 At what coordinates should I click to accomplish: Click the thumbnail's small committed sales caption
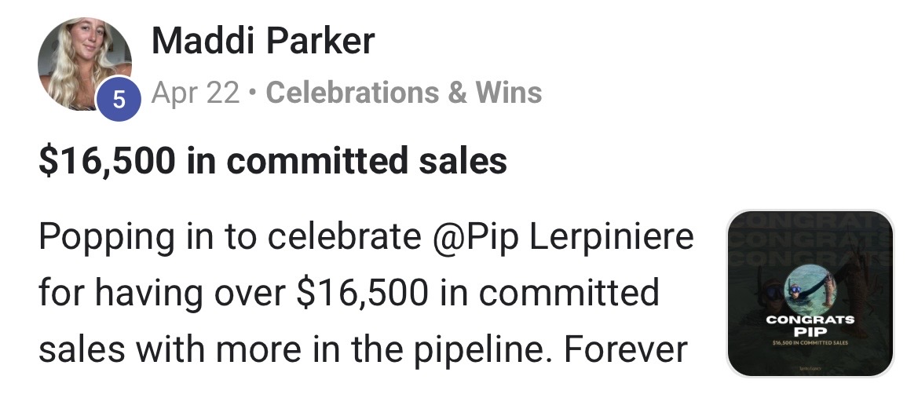point(810,342)
